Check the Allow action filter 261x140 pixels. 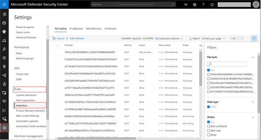coord(208,135)
